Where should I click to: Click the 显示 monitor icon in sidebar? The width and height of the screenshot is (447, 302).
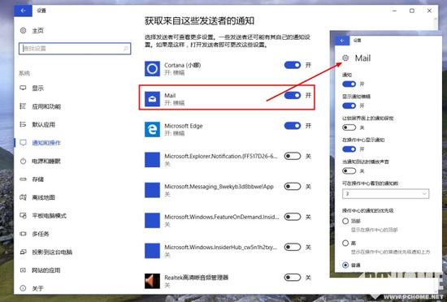(23, 88)
